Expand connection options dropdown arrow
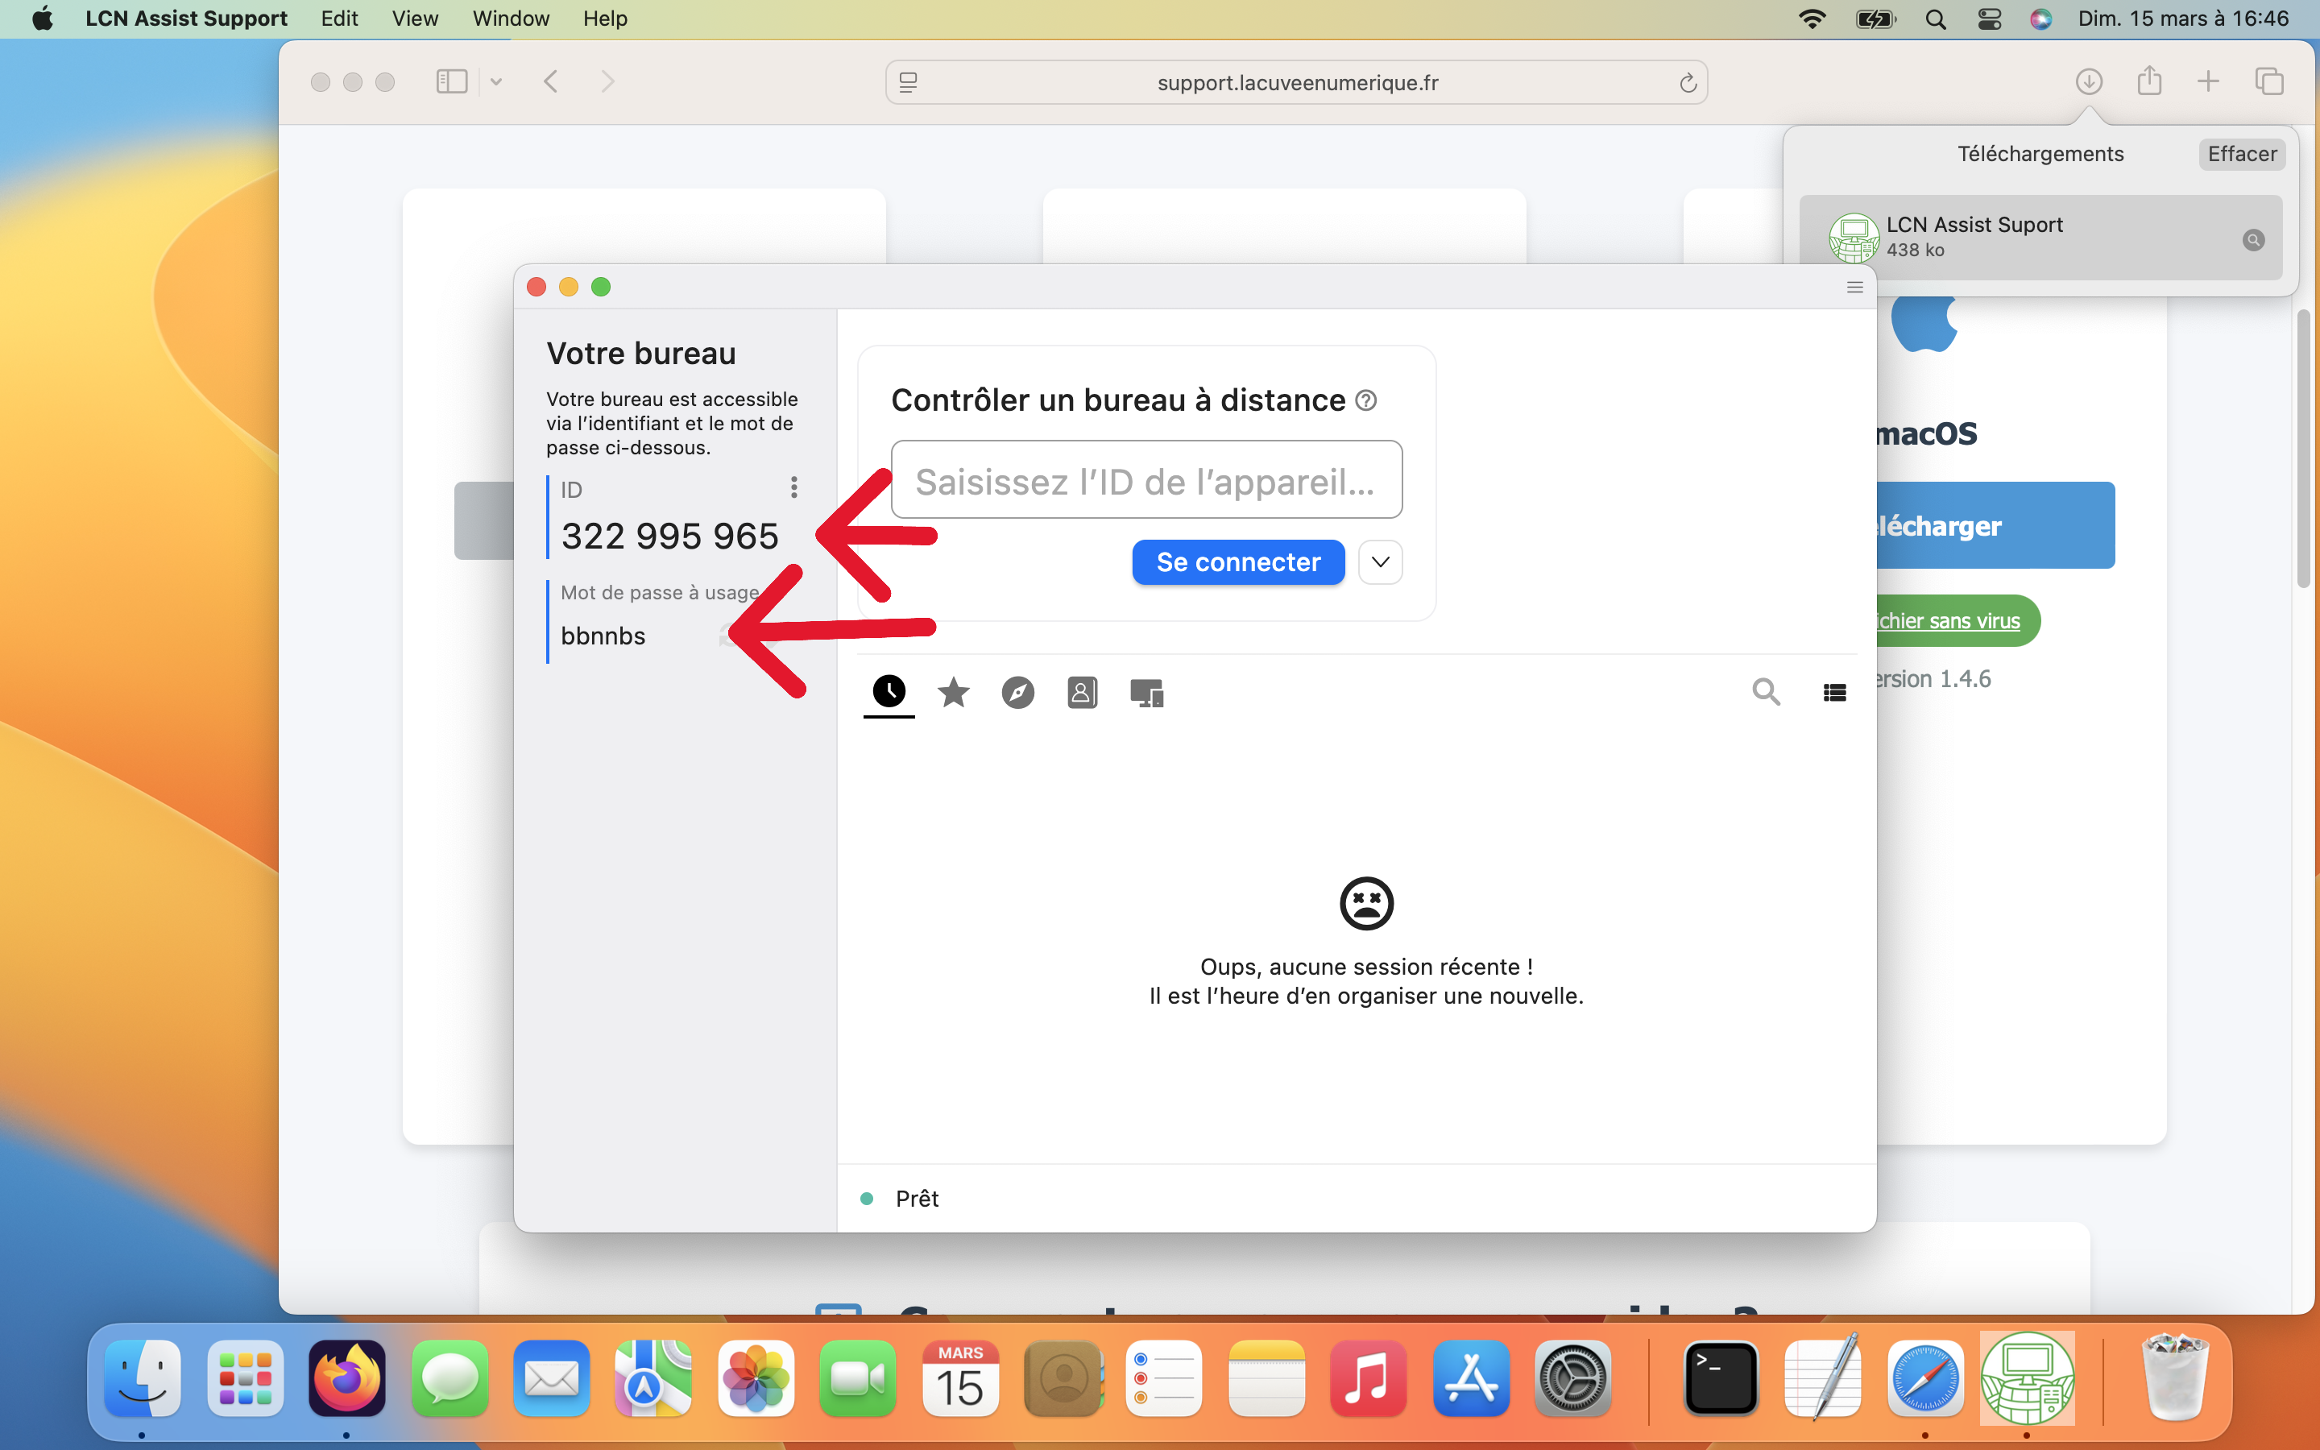This screenshot has width=2320, height=1450. pyautogui.click(x=1381, y=562)
